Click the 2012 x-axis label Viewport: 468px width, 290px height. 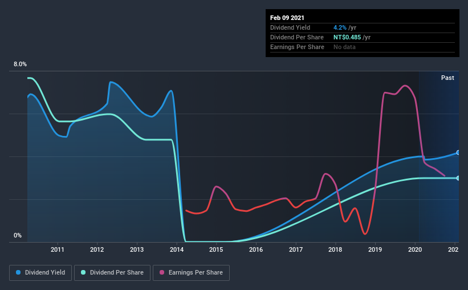(97, 249)
